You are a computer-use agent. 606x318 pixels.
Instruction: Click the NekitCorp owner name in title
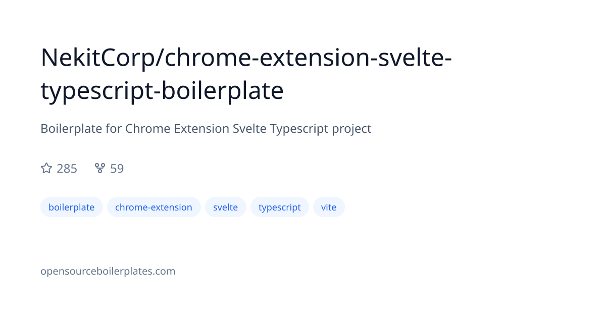98,58
